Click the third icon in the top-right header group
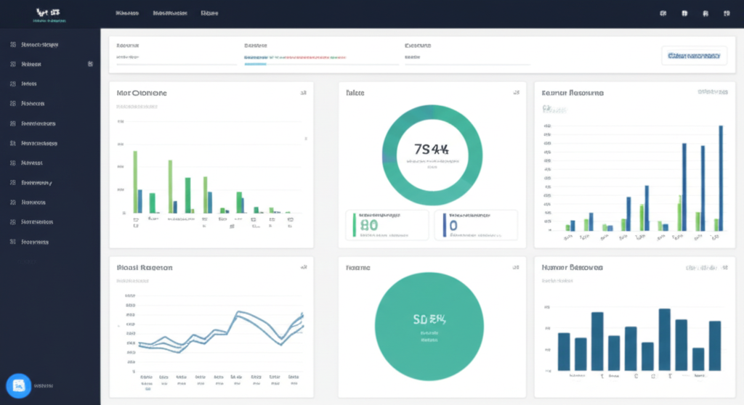This screenshot has width=744, height=405. click(x=705, y=14)
